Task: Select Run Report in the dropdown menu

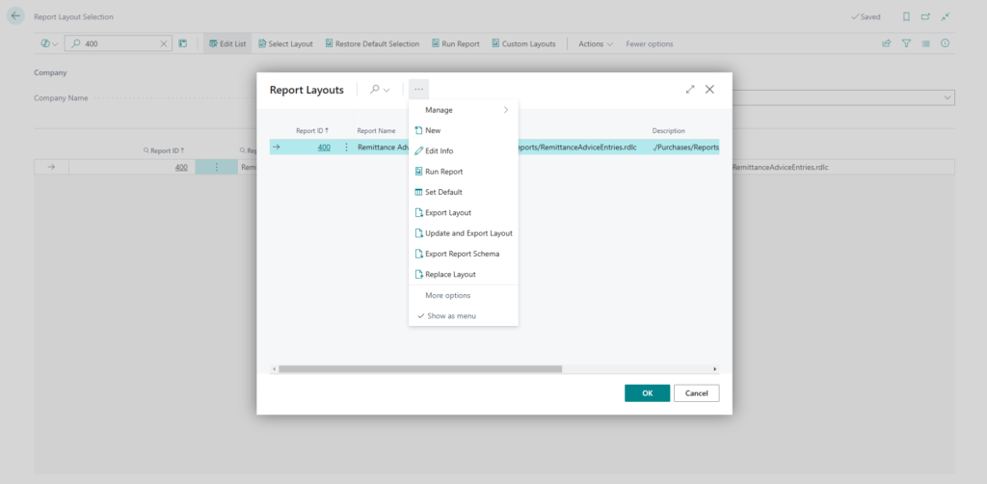Action: (464, 172)
